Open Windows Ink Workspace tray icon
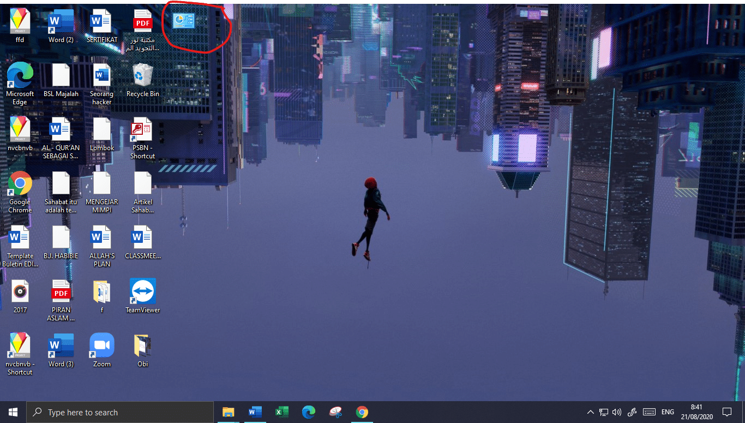The height and width of the screenshot is (423, 745). click(633, 412)
